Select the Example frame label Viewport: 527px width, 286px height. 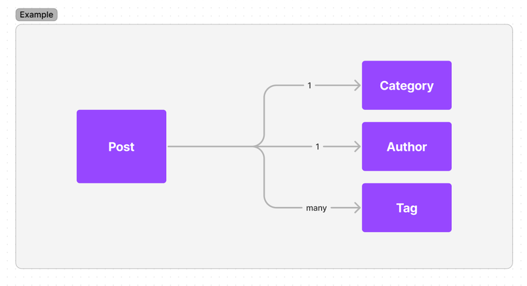[36, 14]
